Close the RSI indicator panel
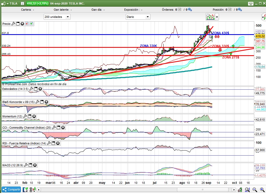The width and height of the screenshot is (266, 194). [x=58, y=143]
